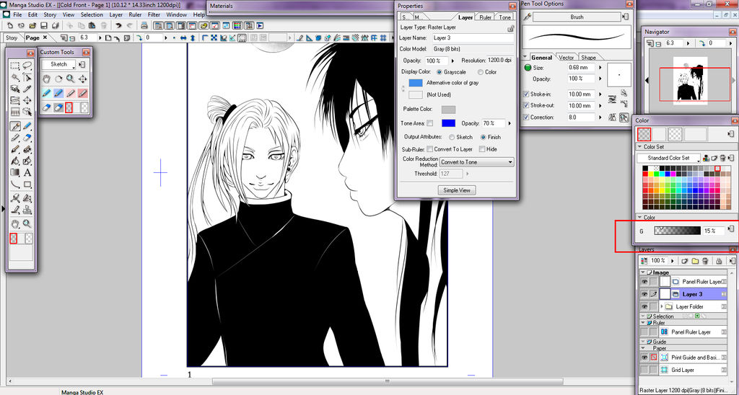This screenshot has width=739, height=395.
Task: Select the Lasso tool in toolbox
Action: tap(27, 66)
